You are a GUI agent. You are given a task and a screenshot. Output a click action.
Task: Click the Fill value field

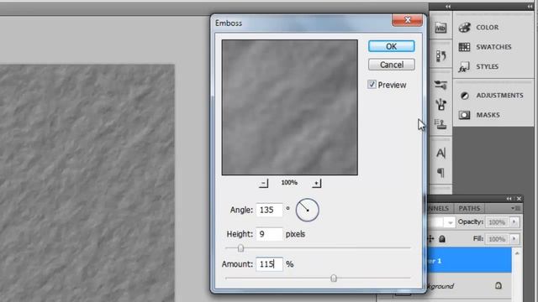click(x=497, y=239)
